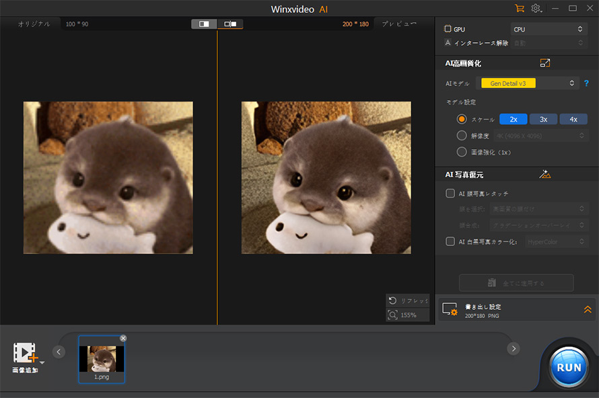Switch to single-view preview layout icon
Screen dimensions: 599x398
(204, 24)
